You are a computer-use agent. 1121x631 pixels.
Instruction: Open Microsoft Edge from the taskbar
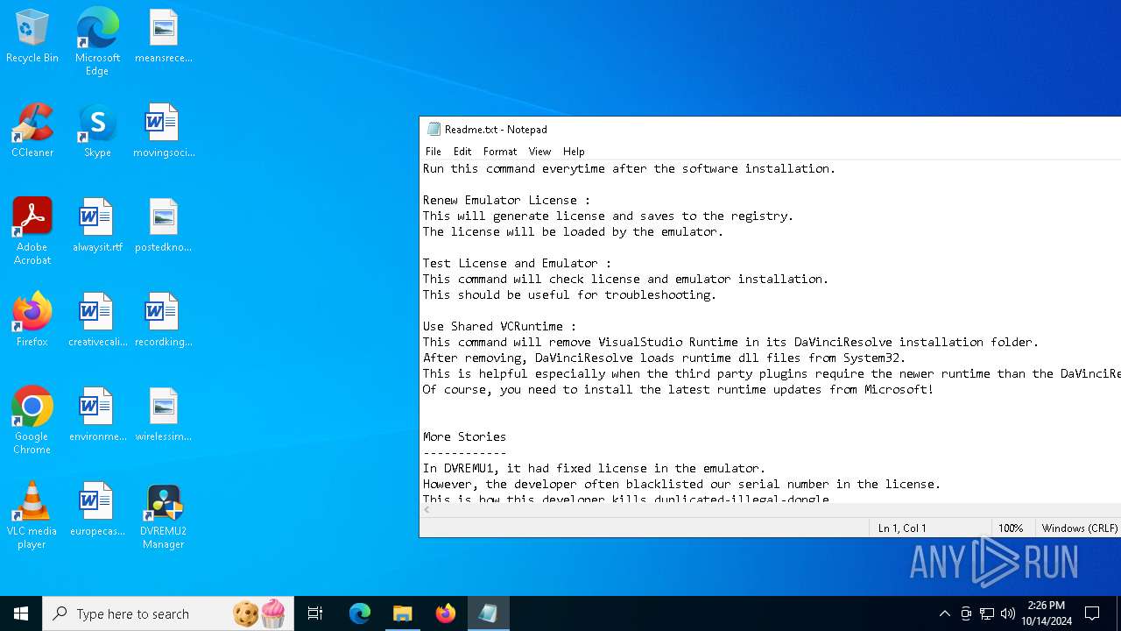360,613
